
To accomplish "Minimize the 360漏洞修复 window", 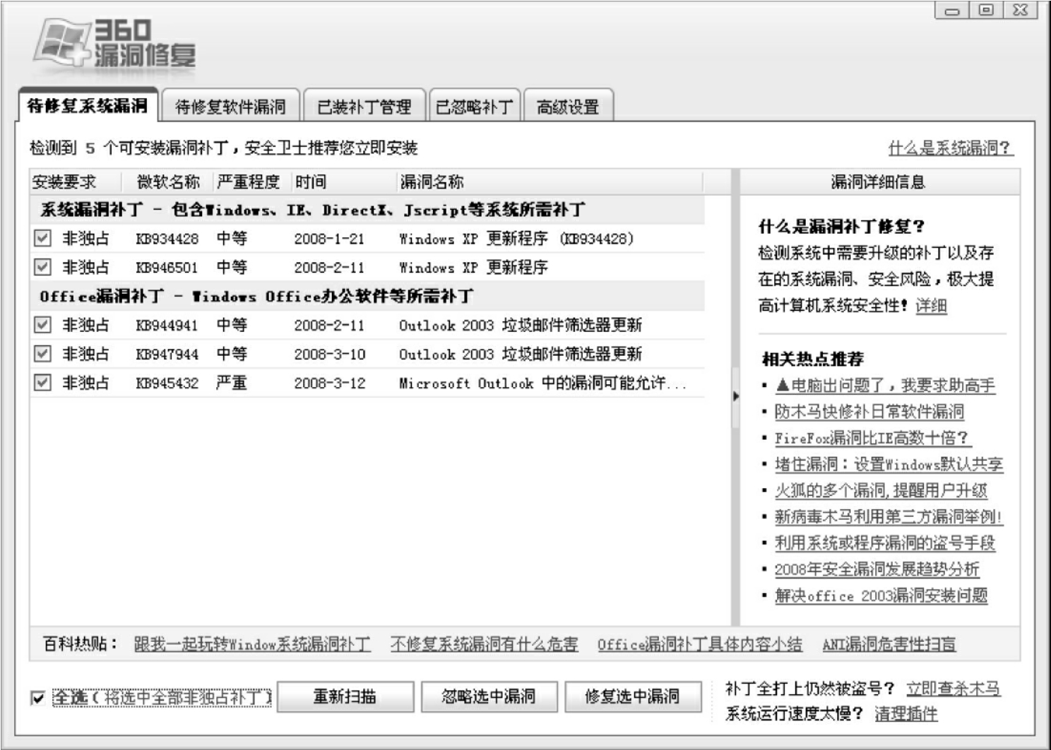I will coord(951,10).
